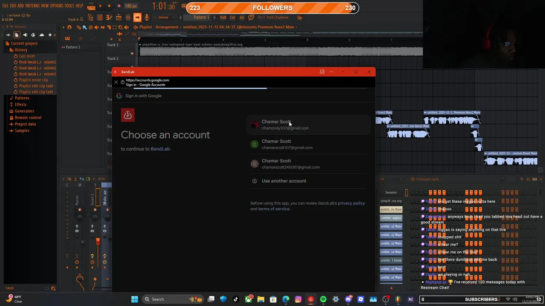
Task: Toggle the Alt key indicator
Action: (242, 17)
